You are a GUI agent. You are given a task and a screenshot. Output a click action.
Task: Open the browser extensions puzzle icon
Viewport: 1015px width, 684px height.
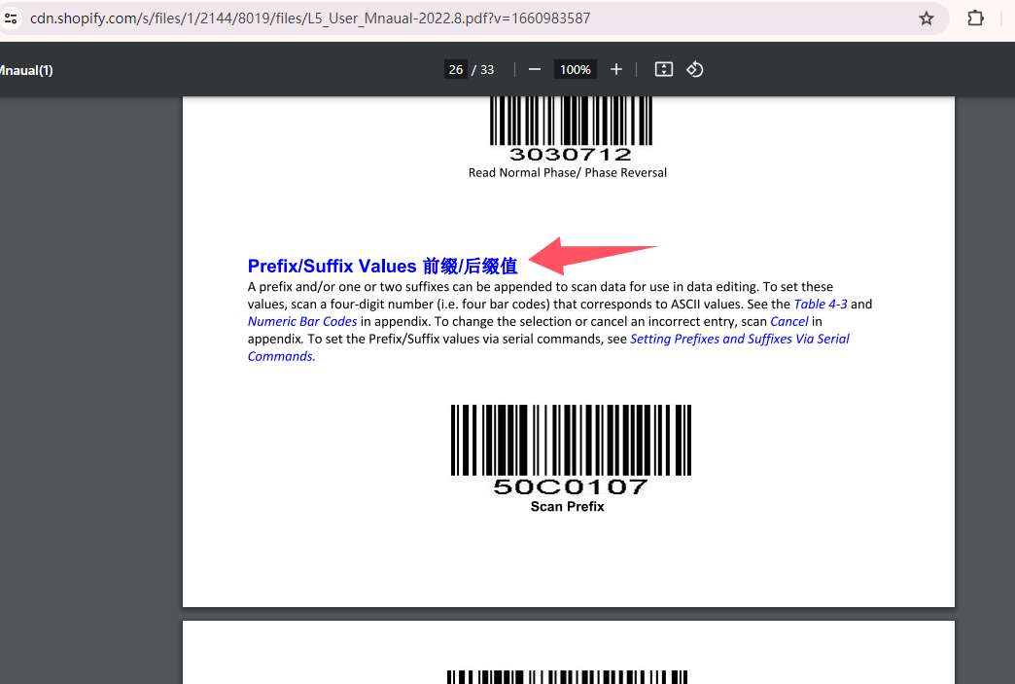[x=975, y=18]
